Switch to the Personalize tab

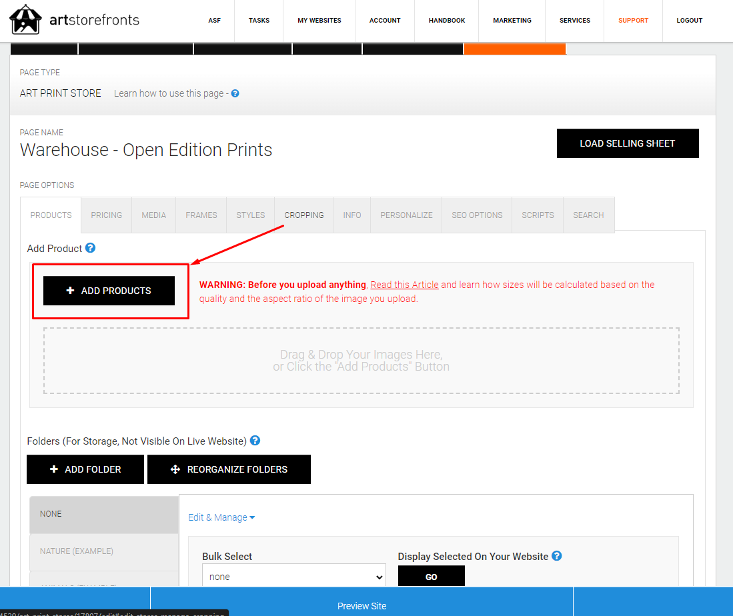click(x=406, y=215)
